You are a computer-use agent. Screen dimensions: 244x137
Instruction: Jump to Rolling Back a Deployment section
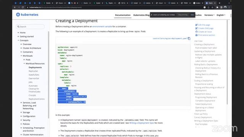(x=206, y=64)
